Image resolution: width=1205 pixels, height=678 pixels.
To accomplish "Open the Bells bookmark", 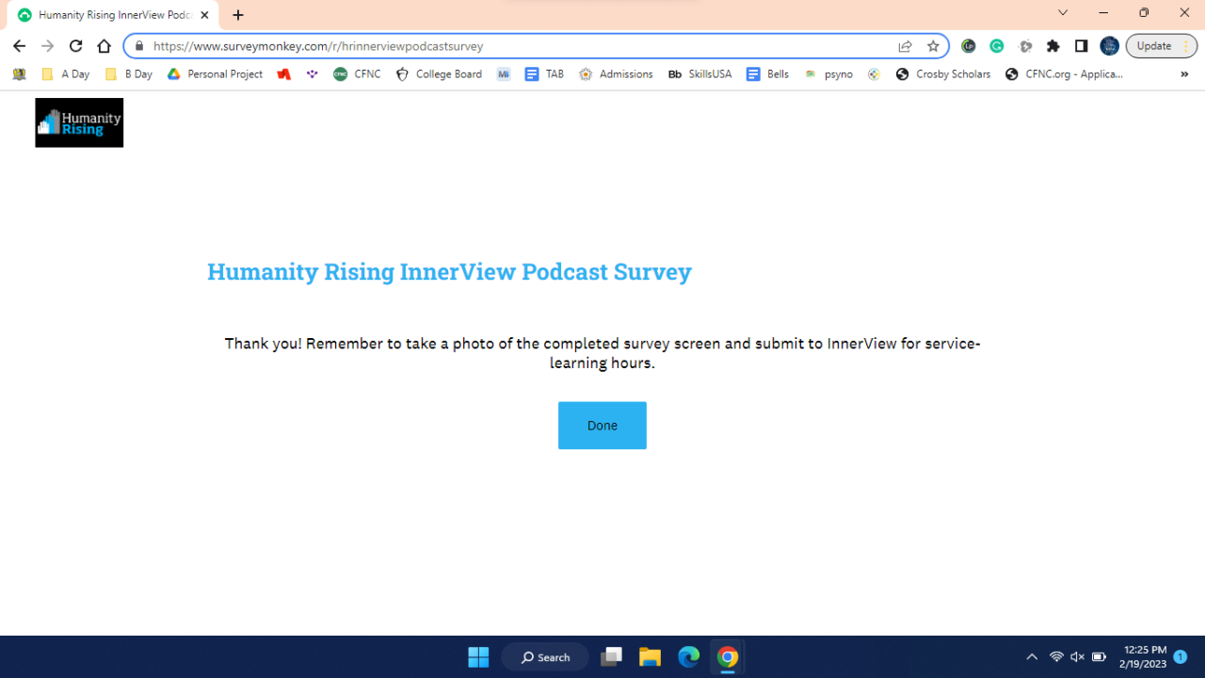I will pyautogui.click(x=767, y=74).
